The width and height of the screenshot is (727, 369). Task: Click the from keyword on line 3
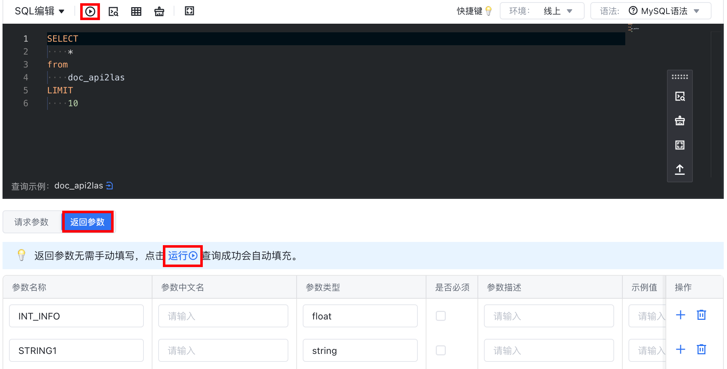pyautogui.click(x=58, y=65)
